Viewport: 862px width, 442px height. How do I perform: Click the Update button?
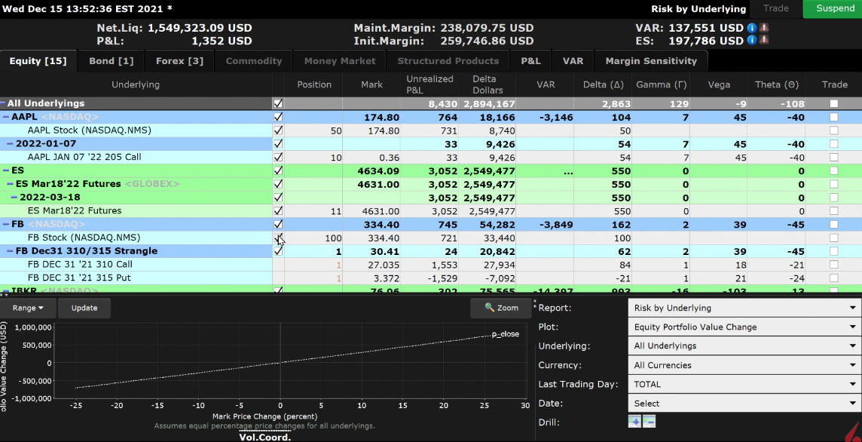tap(84, 308)
